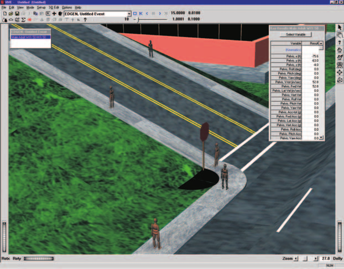Click the seek crosshair icon in viewer sidebar
This screenshot has width=344, height=269.
tap(340, 73)
